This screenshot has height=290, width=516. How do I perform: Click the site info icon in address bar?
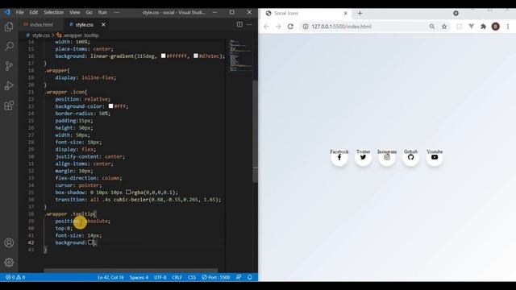pyautogui.click(x=306, y=27)
